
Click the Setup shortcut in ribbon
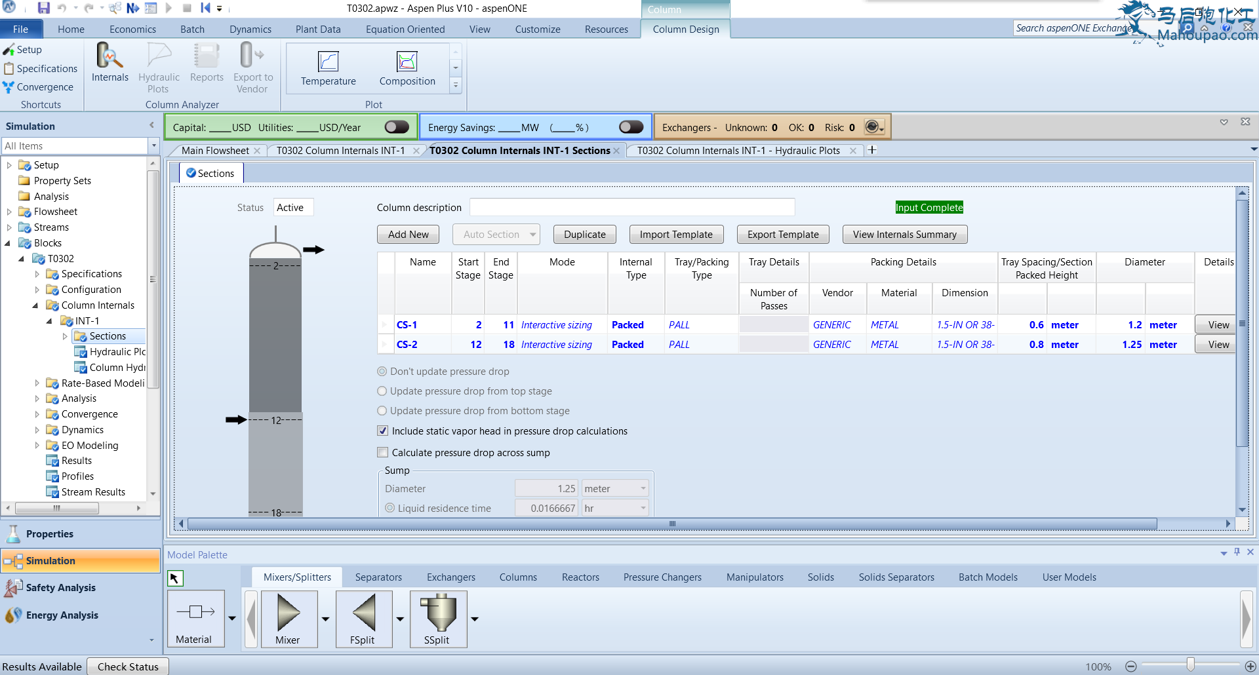point(23,50)
